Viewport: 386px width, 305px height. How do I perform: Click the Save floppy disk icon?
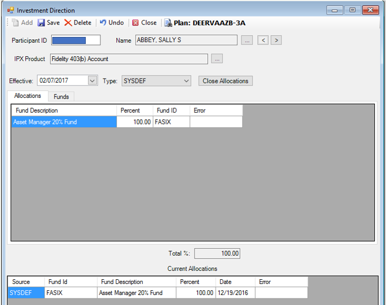click(x=41, y=23)
